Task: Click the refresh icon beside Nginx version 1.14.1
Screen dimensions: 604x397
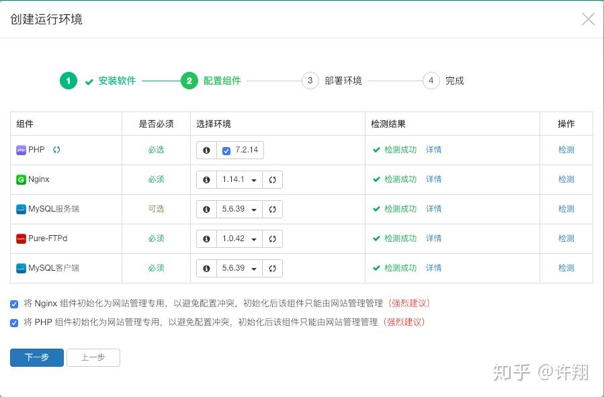Action: (x=273, y=180)
